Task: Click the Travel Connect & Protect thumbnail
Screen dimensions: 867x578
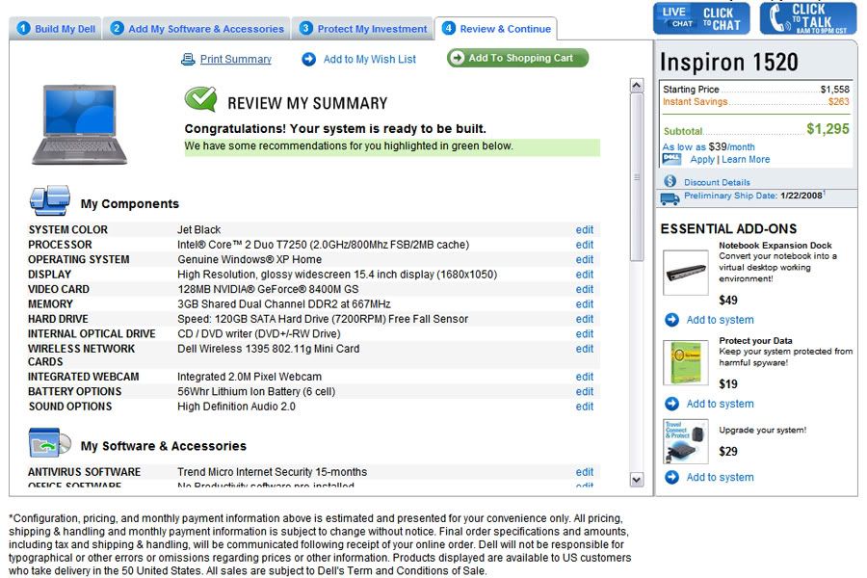Action: [686, 441]
